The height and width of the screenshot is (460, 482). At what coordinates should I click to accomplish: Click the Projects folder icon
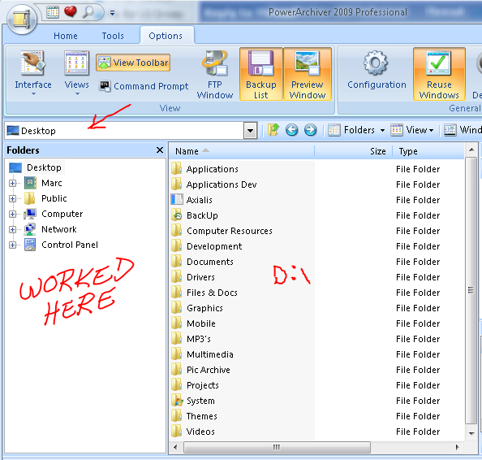177,384
